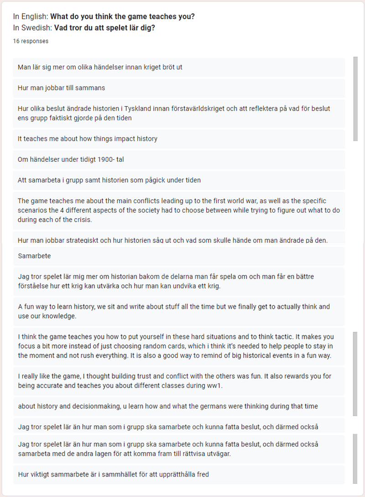Select the 'Om händelser under tidigt 1900- tal' response
The image size is (365, 497).
[179, 160]
